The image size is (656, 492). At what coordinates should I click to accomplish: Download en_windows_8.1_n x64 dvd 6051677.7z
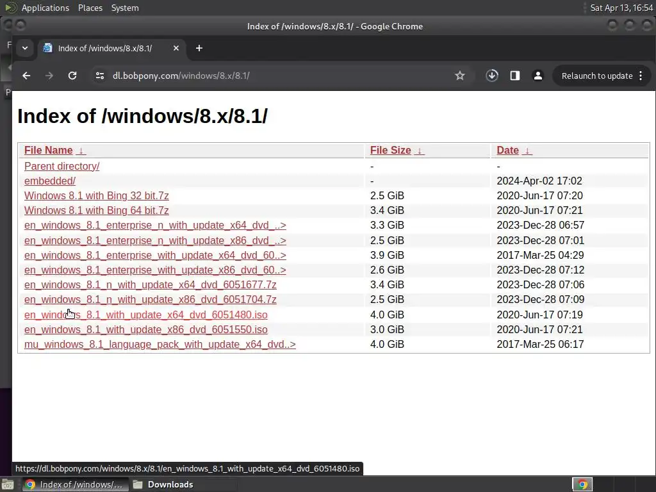pyautogui.click(x=150, y=284)
